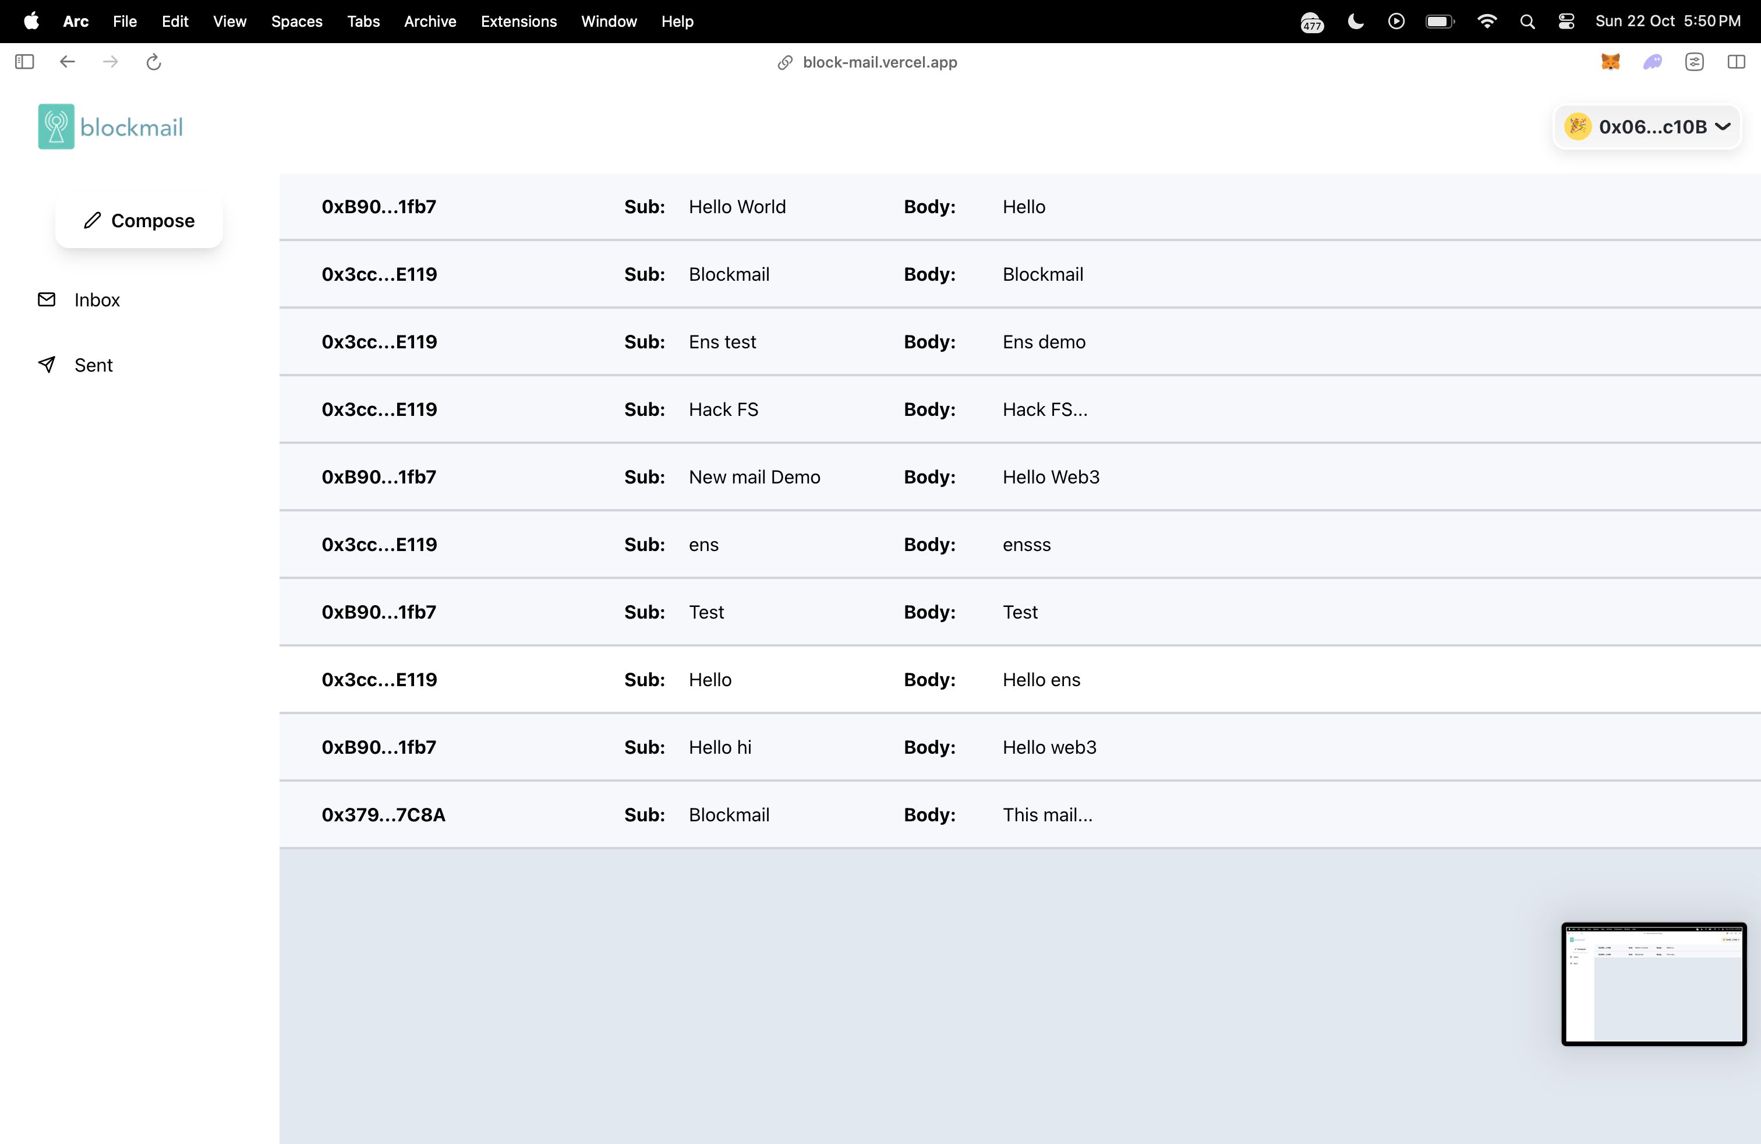Click body text ensss
Image resolution: width=1761 pixels, height=1144 pixels.
click(1026, 545)
